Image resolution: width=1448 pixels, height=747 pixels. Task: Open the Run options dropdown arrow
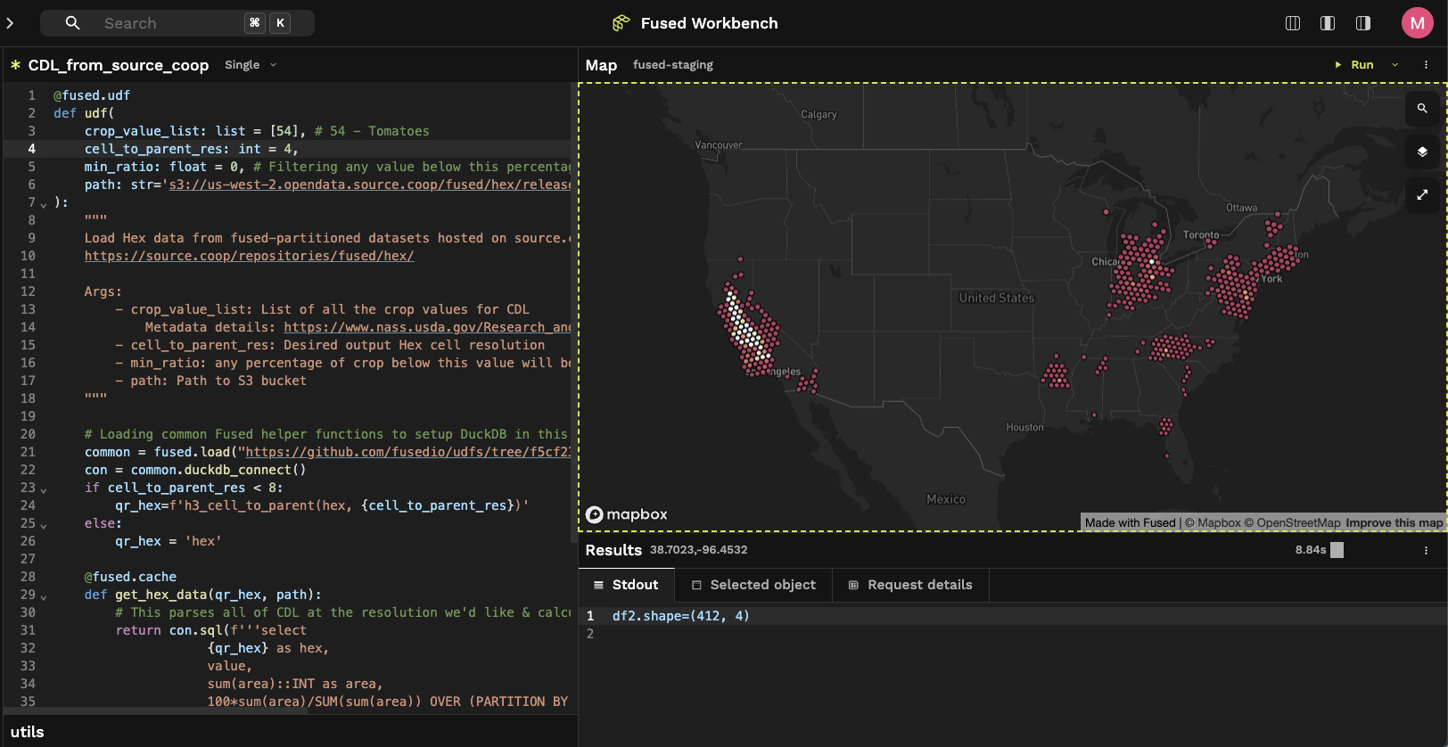[x=1395, y=65]
